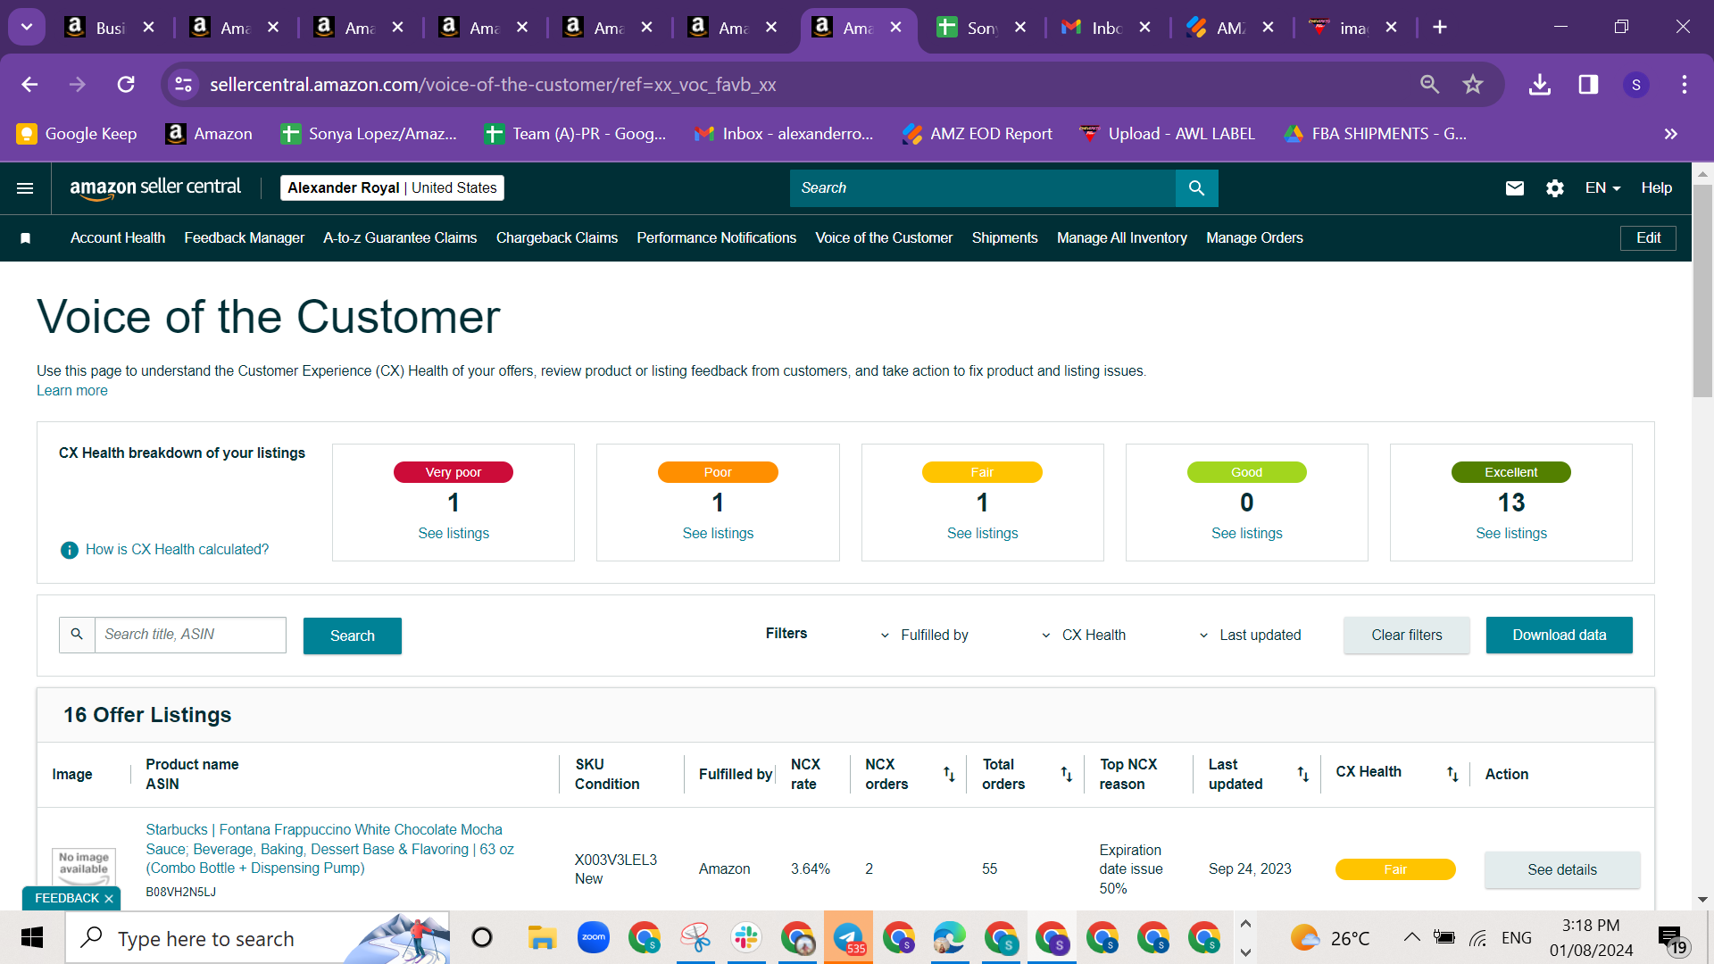This screenshot has height=964, width=1714.
Task: Click See details for Starbucks listing
Action: click(x=1562, y=870)
